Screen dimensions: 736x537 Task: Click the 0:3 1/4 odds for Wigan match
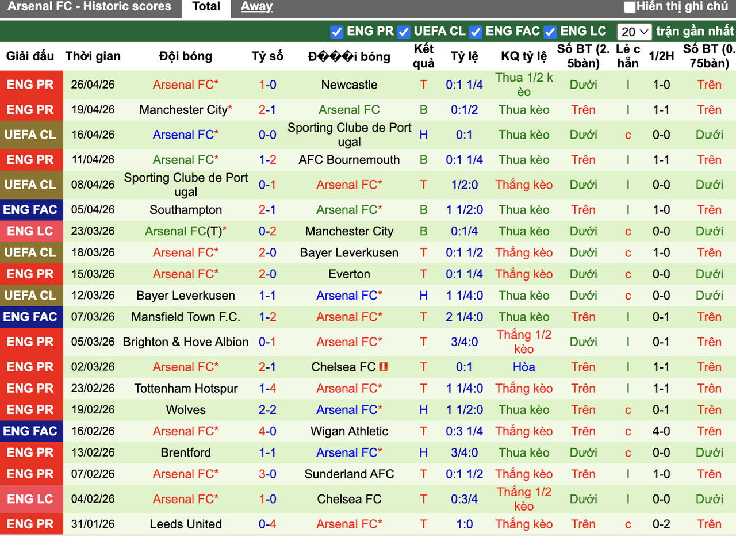click(x=465, y=431)
